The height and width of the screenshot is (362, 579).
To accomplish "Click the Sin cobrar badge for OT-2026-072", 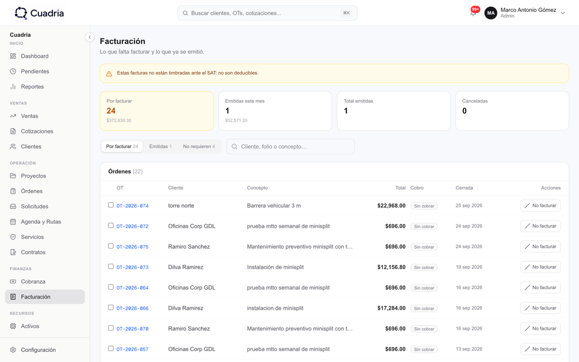I will pyautogui.click(x=424, y=227).
